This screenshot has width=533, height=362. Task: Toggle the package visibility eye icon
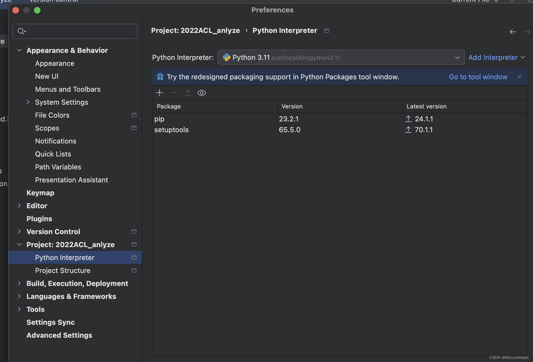tap(201, 93)
